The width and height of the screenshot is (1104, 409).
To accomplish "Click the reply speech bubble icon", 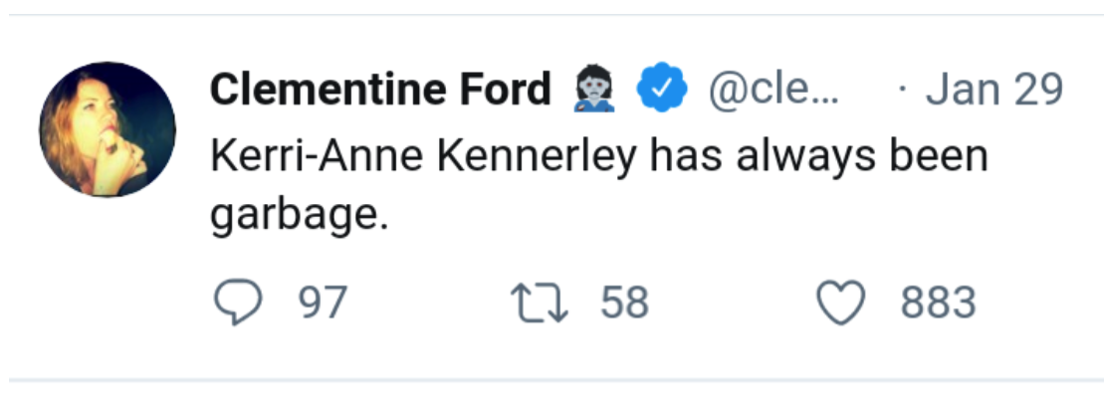I will (237, 303).
